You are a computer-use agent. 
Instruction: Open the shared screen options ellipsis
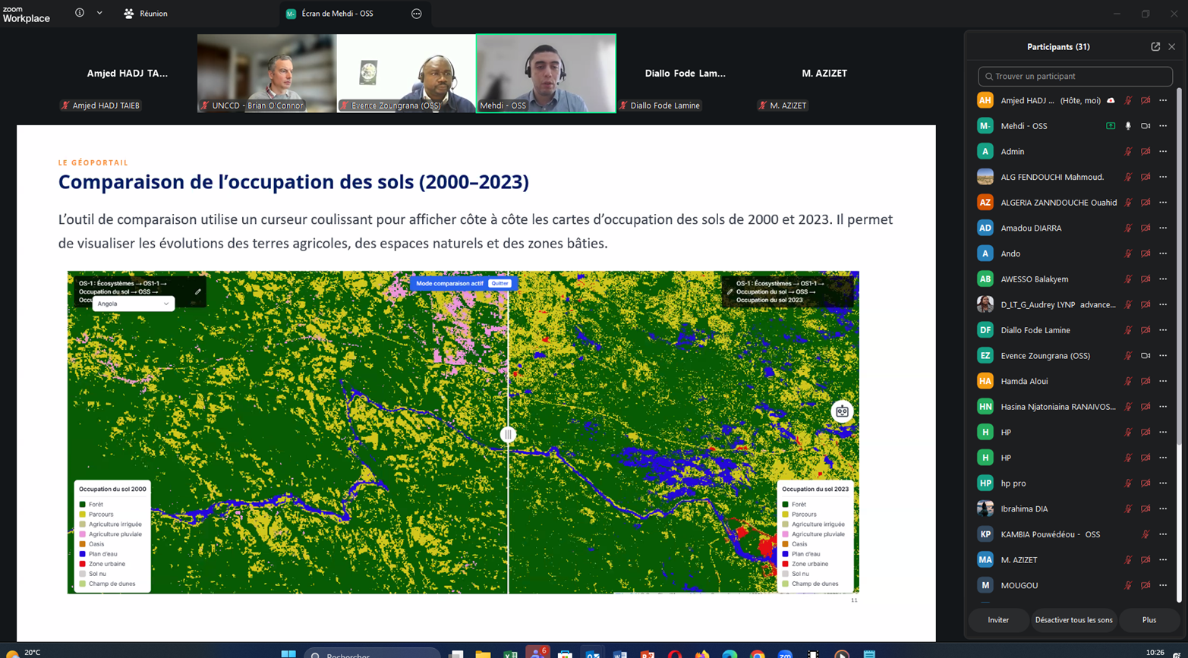pos(417,14)
